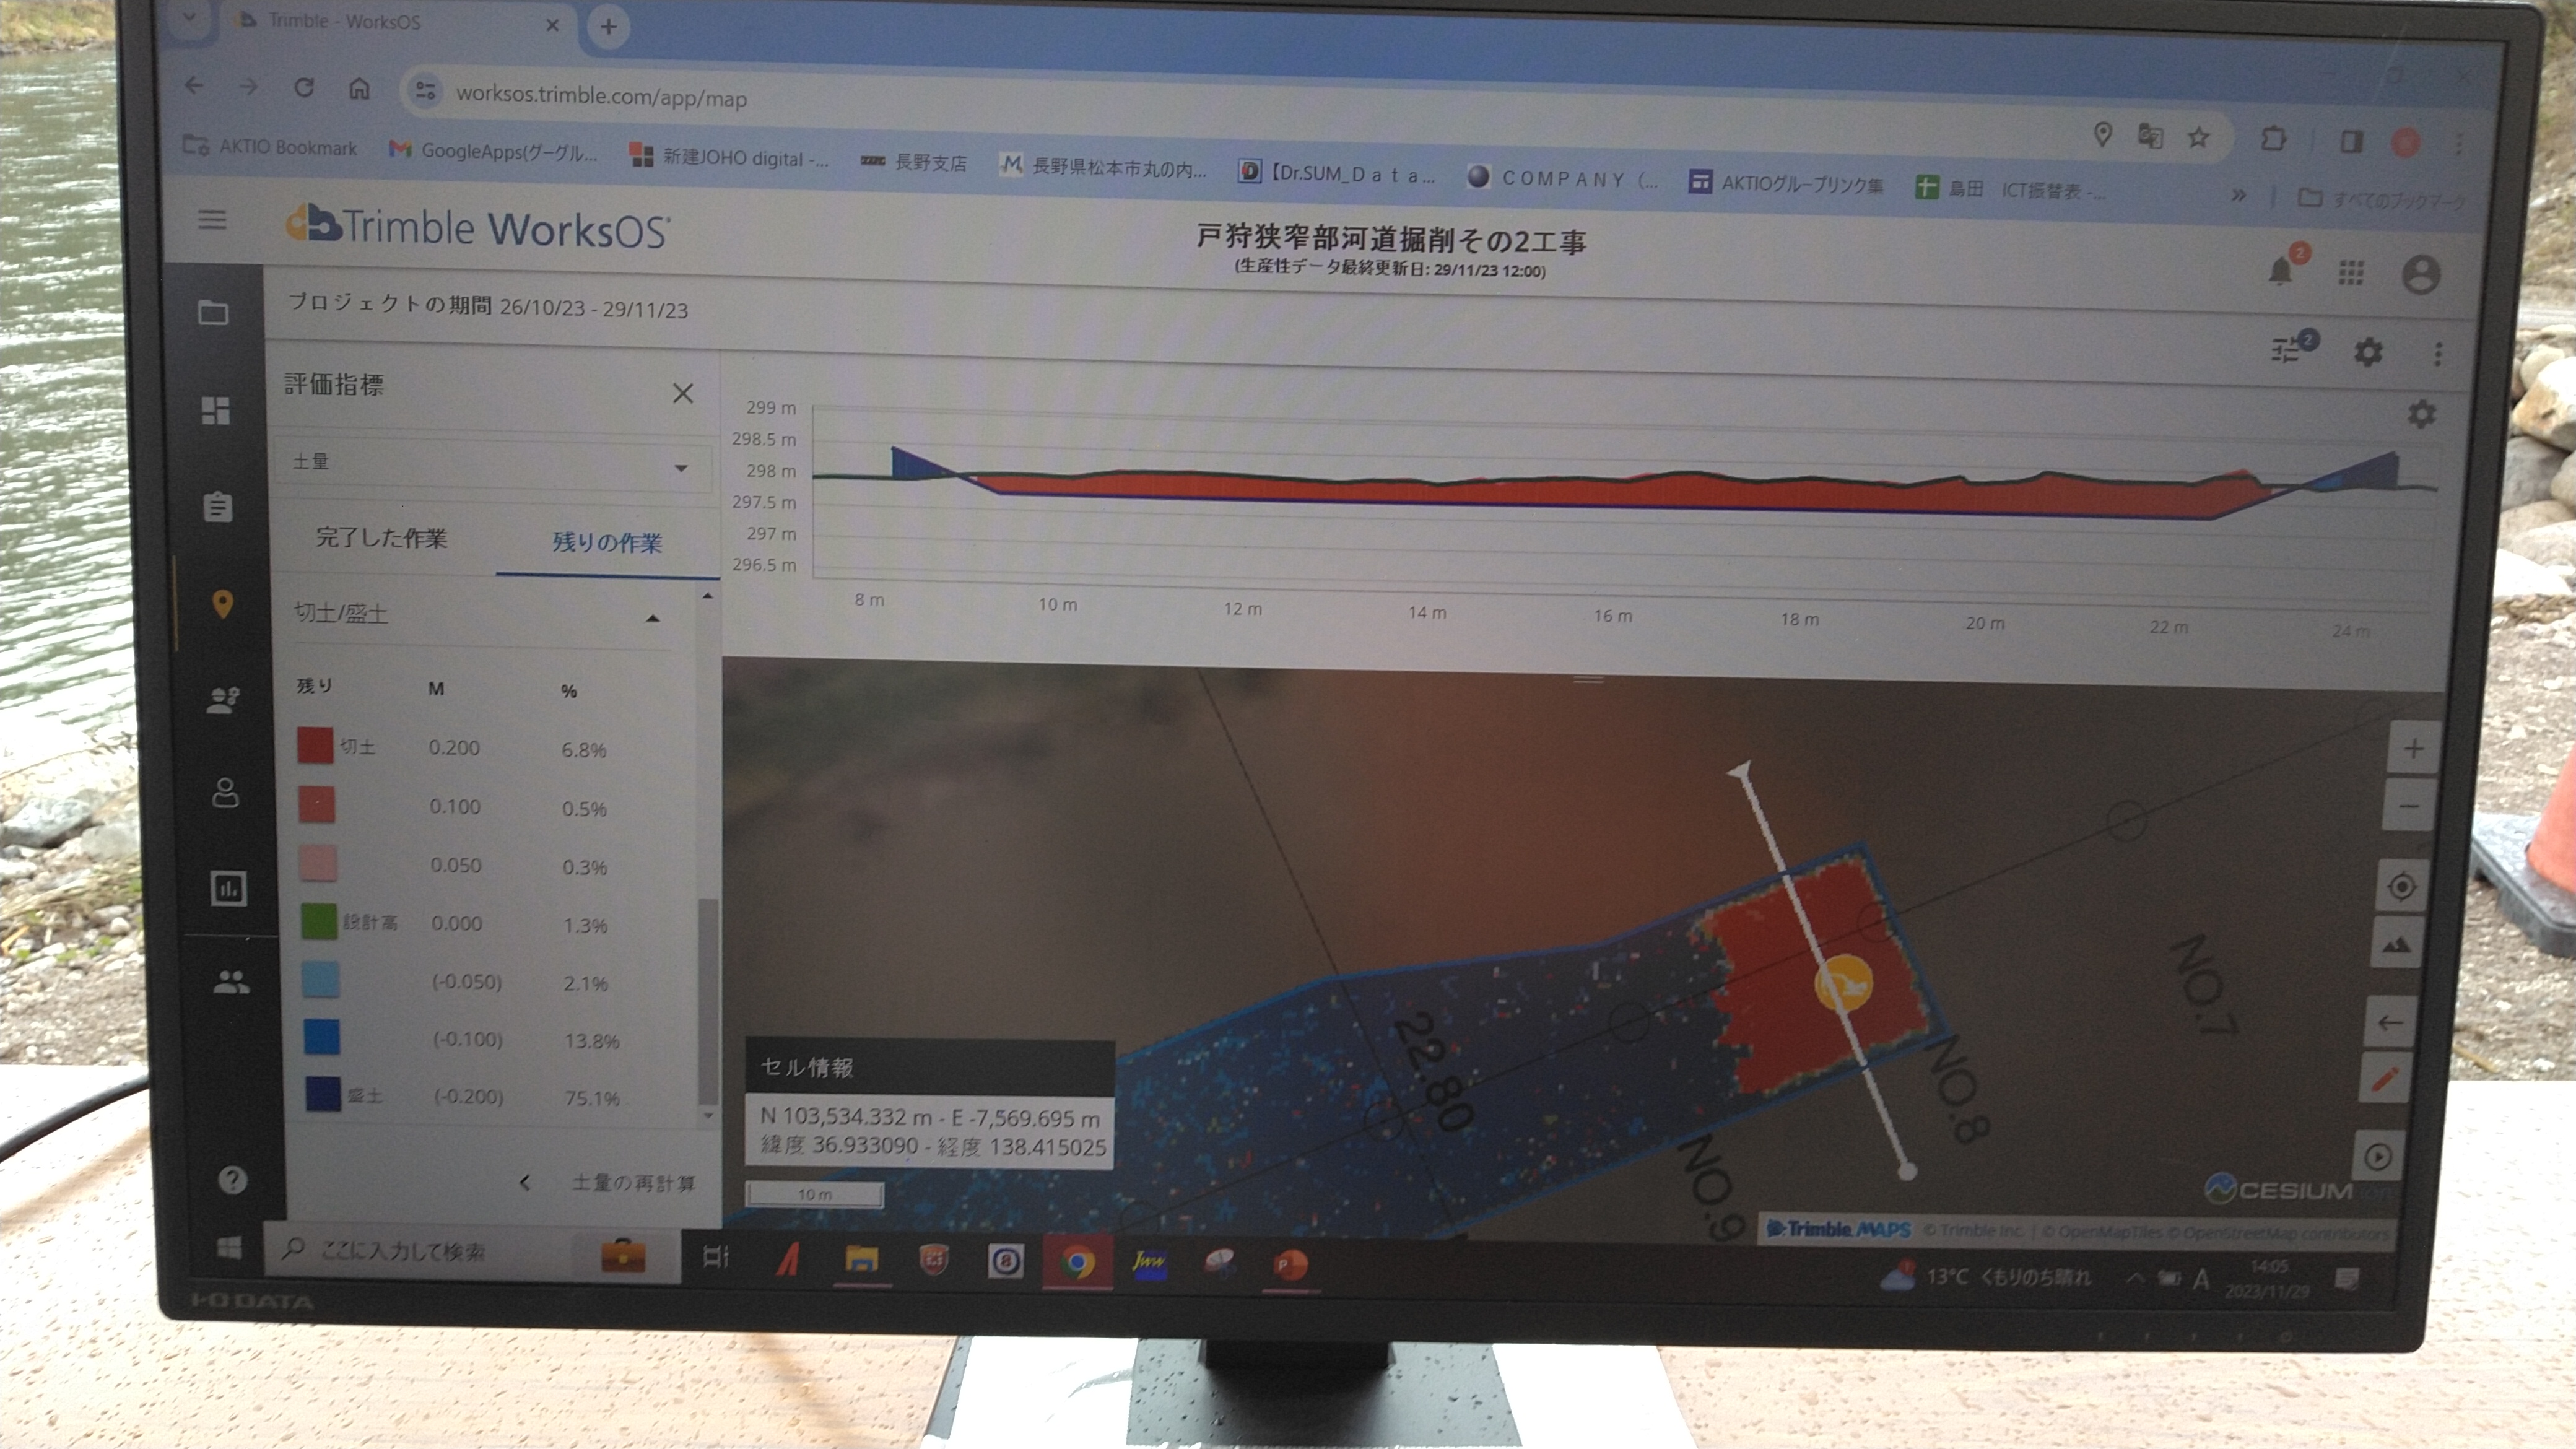This screenshot has height=1449, width=2576.
Task: Open File Explorer from the taskbar
Action: [862, 1259]
